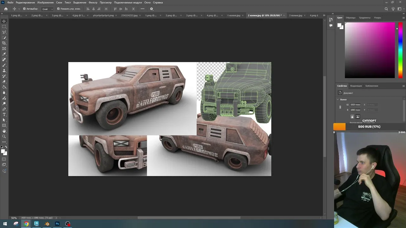Select the Hand tool
Screen dimensions: 406x228
click(4, 131)
